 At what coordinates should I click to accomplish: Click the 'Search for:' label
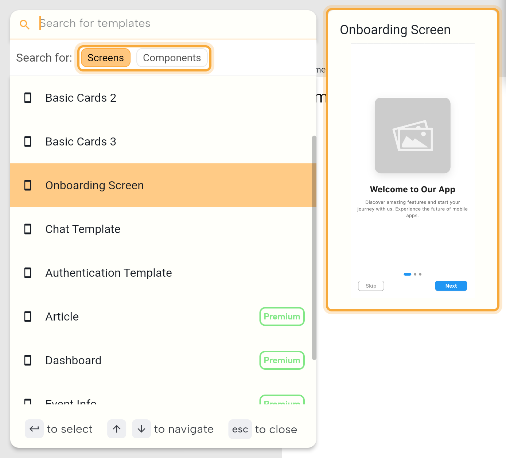[x=44, y=58]
